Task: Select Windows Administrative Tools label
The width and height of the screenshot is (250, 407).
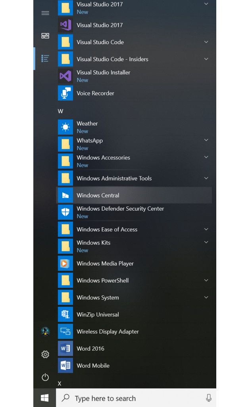Action: [114, 178]
